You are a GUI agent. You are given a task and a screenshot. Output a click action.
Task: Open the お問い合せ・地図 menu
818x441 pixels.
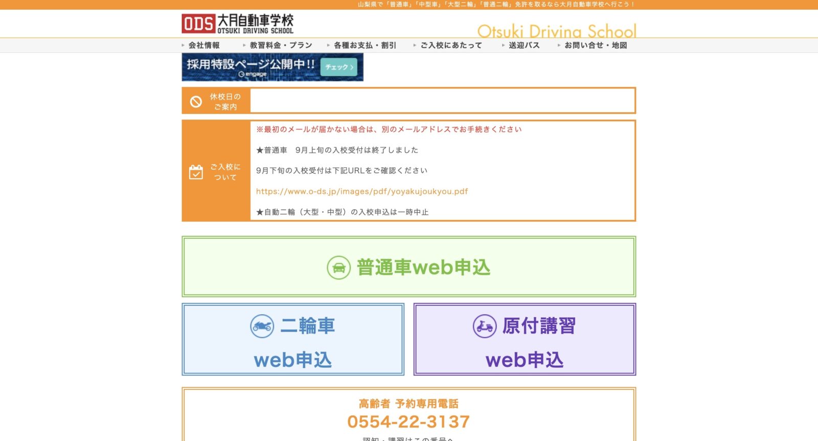[596, 45]
